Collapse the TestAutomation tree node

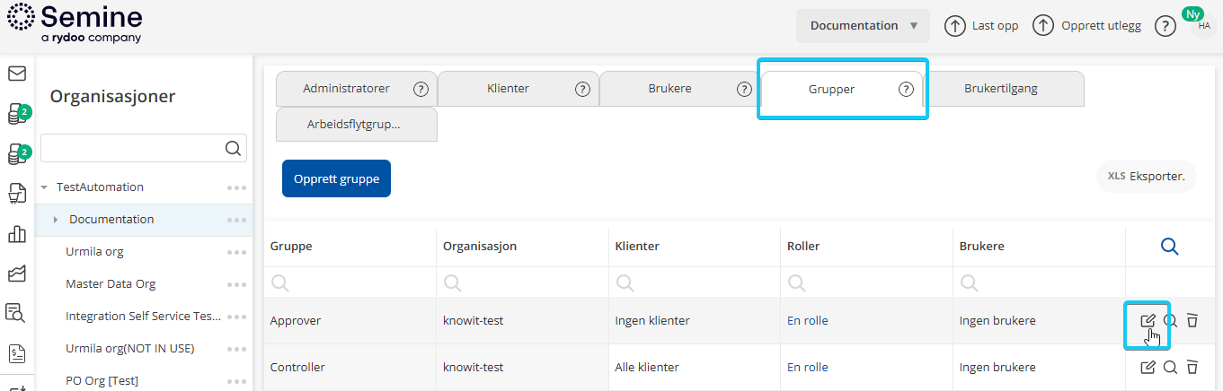[x=45, y=187]
